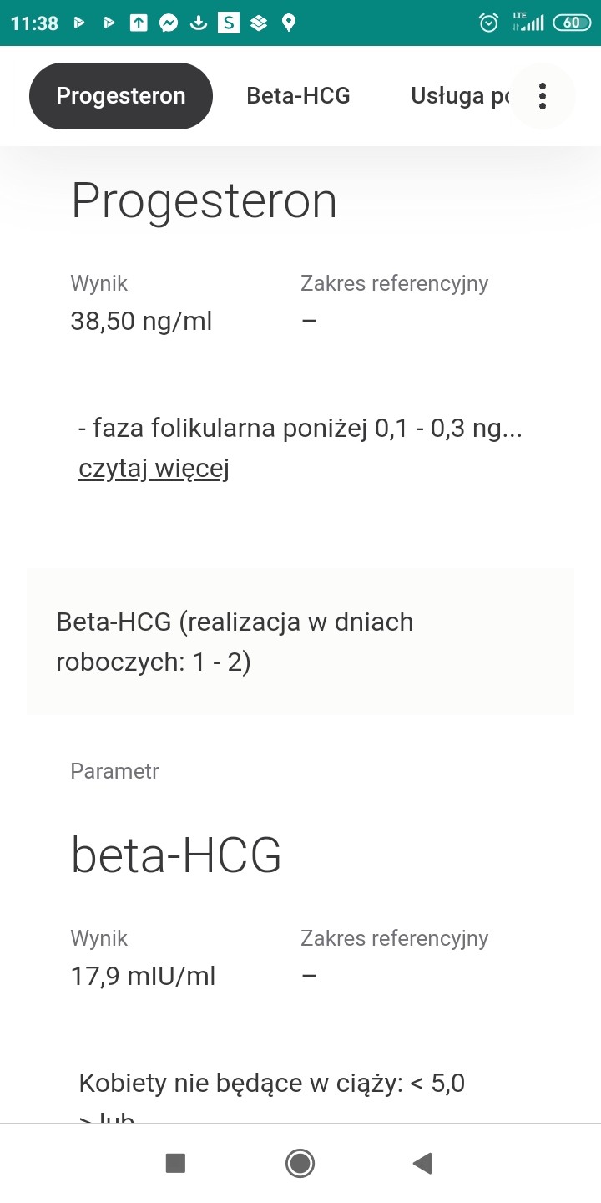Switch to the Beta-HCG tab

click(x=298, y=96)
